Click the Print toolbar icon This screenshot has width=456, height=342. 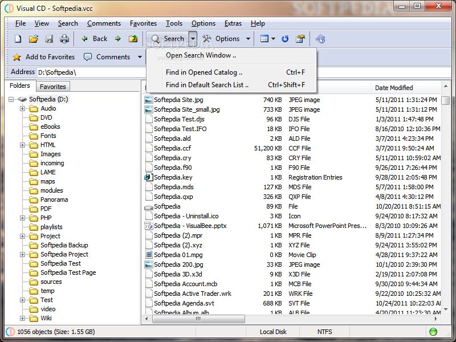(64, 39)
